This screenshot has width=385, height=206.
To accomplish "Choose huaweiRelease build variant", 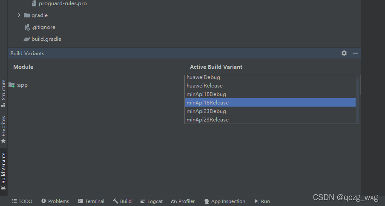I will pyautogui.click(x=270, y=86).
